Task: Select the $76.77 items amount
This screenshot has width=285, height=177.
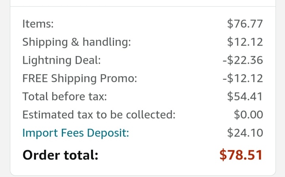Action: [x=245, y=24]
